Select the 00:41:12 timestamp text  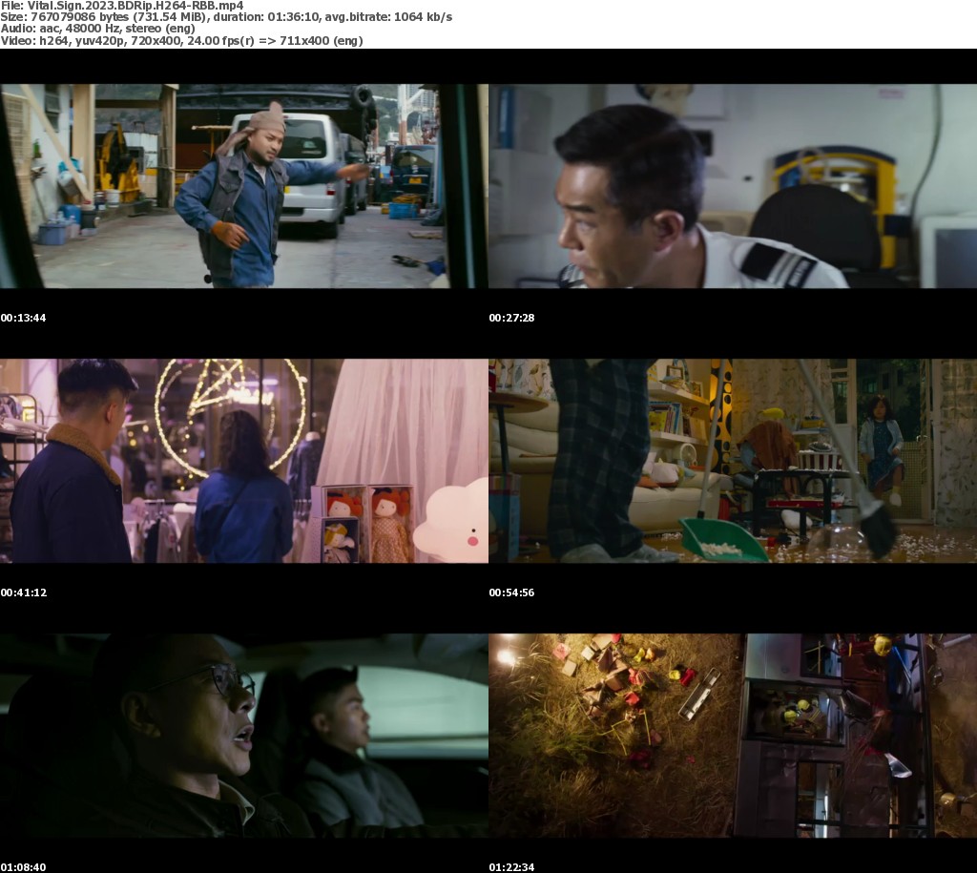[24, 592]
